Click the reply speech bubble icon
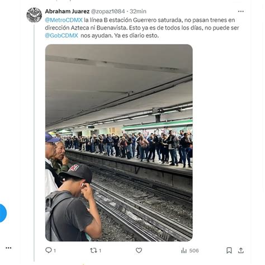The height and width of the screenshot is (265, 265). [49, 250]
